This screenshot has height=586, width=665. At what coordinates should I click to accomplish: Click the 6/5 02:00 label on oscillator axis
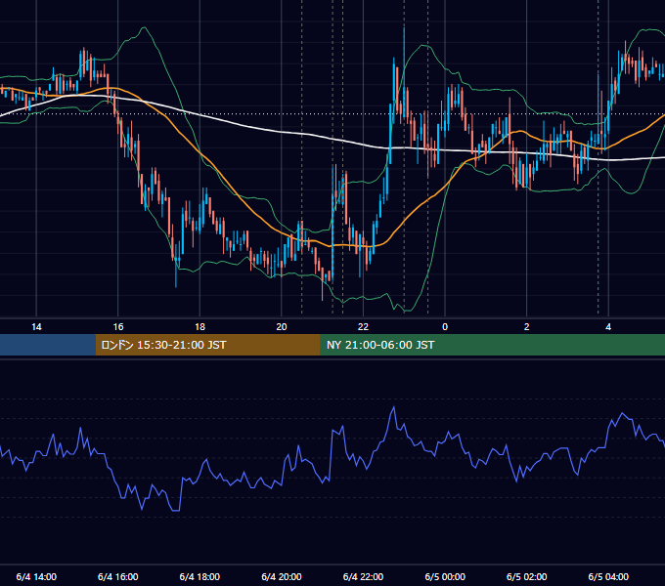click(526, 576)
